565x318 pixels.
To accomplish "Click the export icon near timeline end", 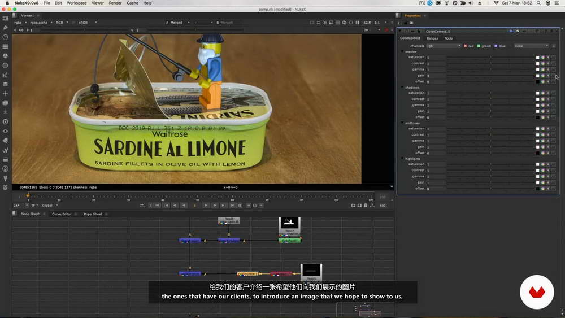I will [x=372, y=205].
